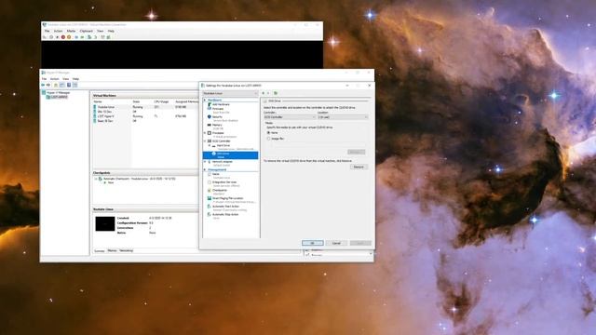Open virtual machine selector dropdown in Settings
This screenshot has width=596, height=335.
click(x=230, y=93)
